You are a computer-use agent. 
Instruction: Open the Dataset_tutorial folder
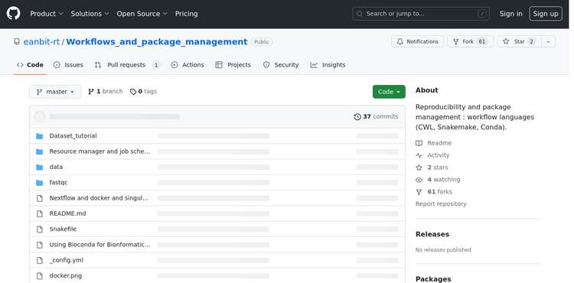(73, 136)
